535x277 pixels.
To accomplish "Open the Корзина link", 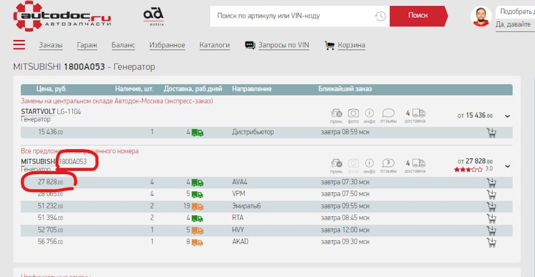I will [352, 45].
